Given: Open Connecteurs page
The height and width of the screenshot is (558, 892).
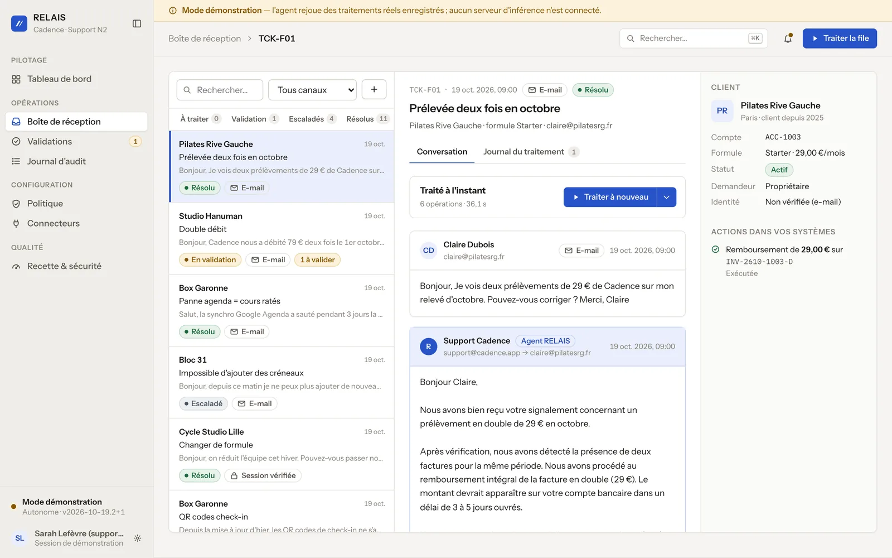Looking at the screenshot, I should tap(76, 223).
